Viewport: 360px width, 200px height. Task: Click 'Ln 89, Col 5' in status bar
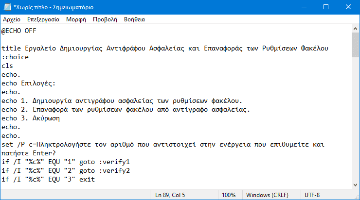(170, 195)
